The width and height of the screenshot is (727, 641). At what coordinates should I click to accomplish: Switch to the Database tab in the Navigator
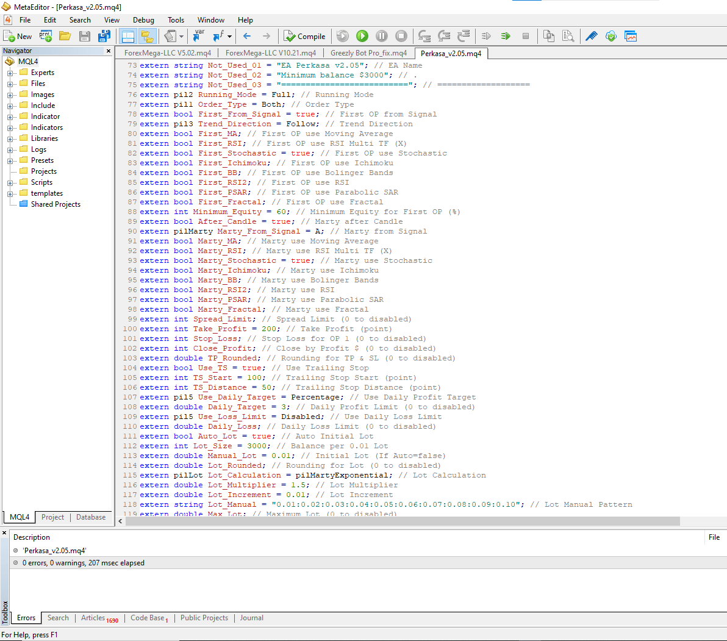pyautogui.click(x=91, y=517)
